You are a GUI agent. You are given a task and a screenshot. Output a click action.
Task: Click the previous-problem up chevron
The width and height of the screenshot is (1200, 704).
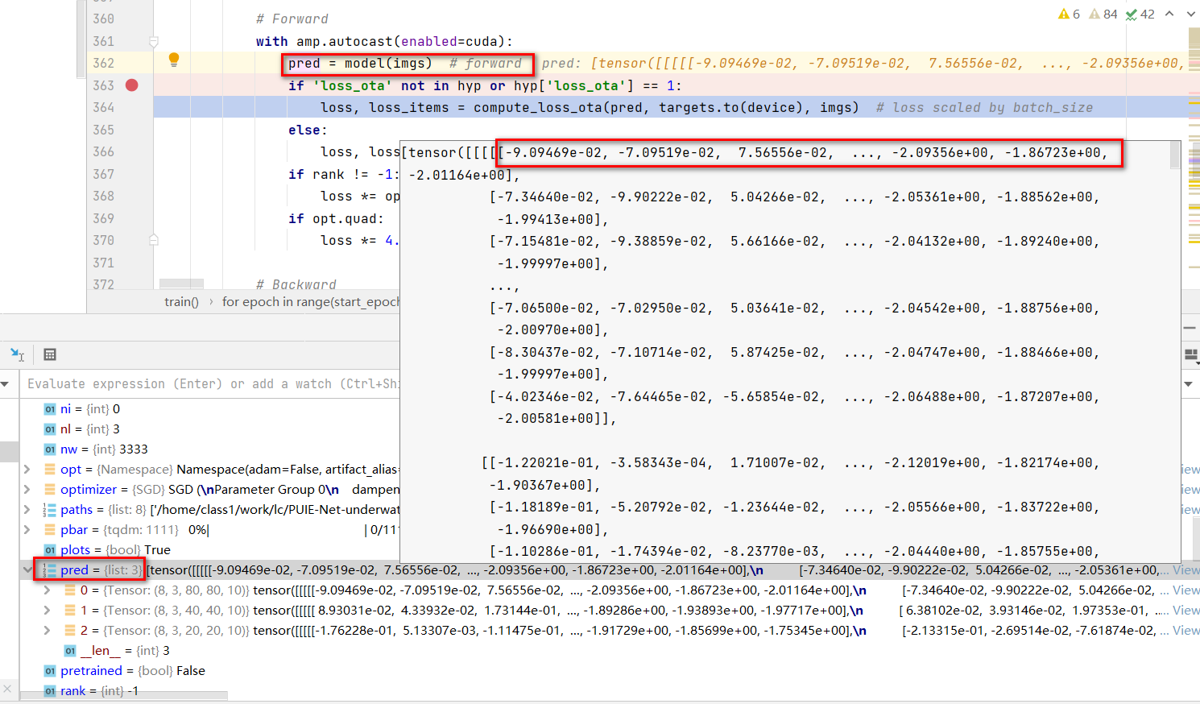tap(1168, 14)
